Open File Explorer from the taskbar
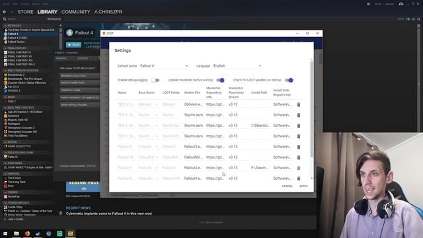This screenshot has height=238, width=423. (17, 233)
